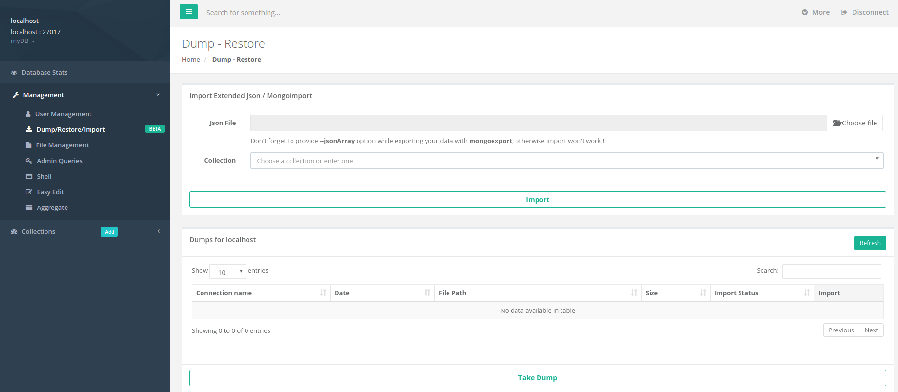898x392 pixels.
Task: Sort table by Connection name column
Action: pos(261,293)
